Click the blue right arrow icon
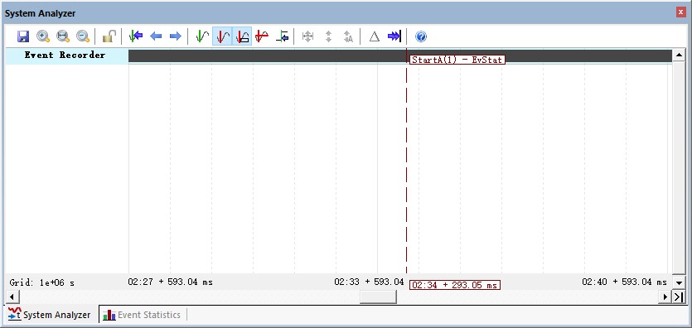 176,36
